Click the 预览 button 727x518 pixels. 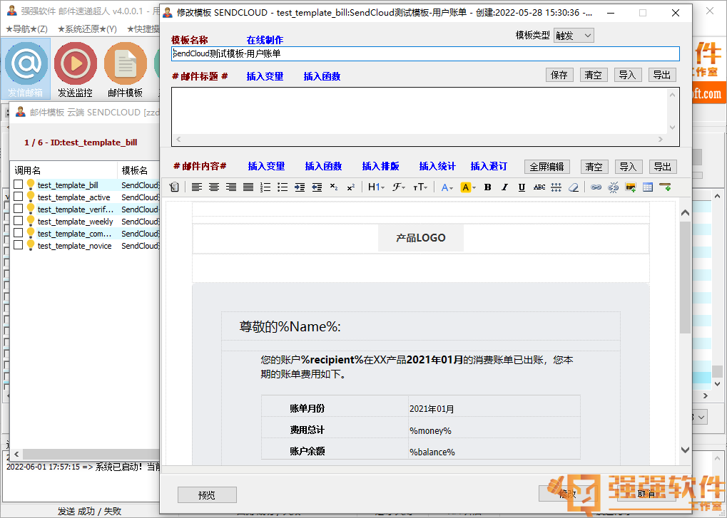[207, 495]
